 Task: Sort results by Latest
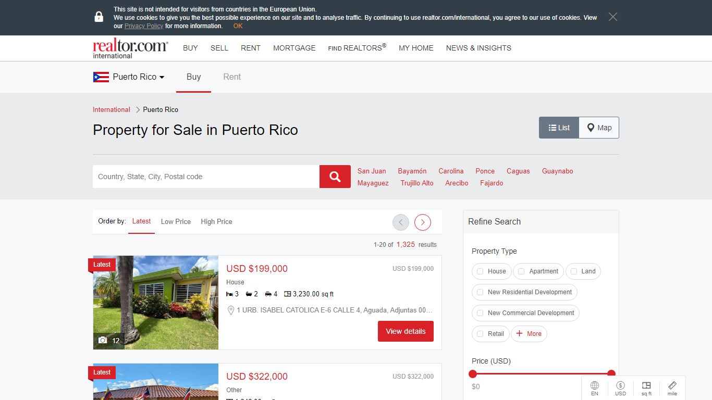point(141,221)
